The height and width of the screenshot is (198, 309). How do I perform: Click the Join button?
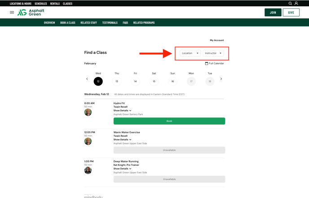click(273, 13)
